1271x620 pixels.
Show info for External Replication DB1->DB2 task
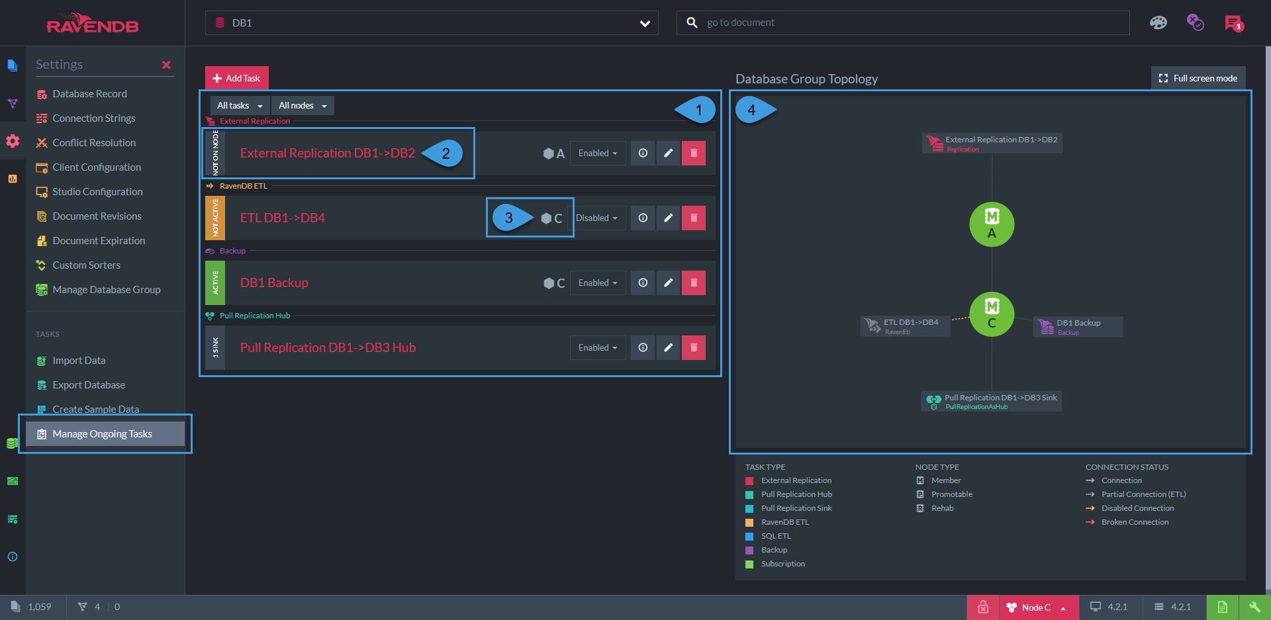[x=643, y=153]
